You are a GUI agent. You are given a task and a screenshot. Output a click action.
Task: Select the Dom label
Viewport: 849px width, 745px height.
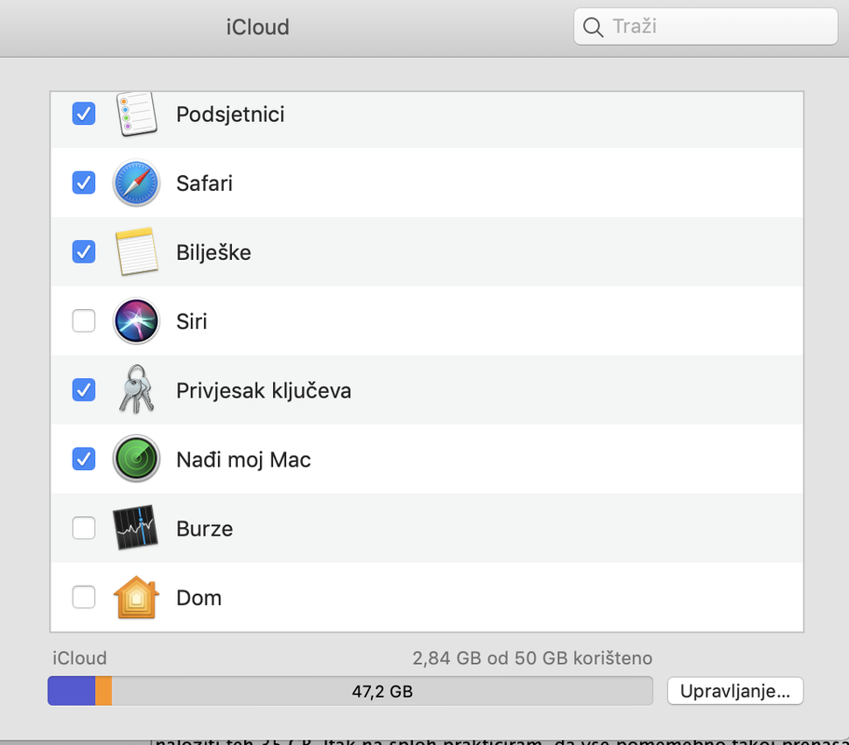(199, 598)
